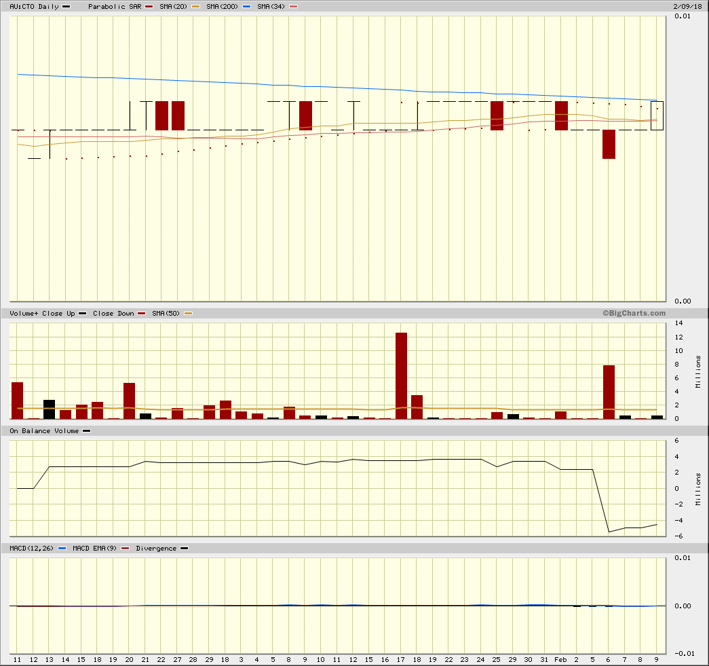
Task: Click the 24 date axis label
Action: tap(480, 660)
